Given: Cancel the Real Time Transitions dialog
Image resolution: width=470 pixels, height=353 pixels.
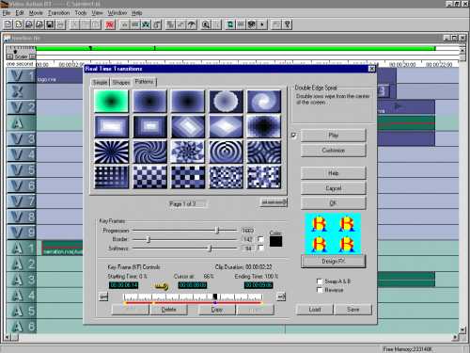Looking at the screenshot, I should coord(333,188).
